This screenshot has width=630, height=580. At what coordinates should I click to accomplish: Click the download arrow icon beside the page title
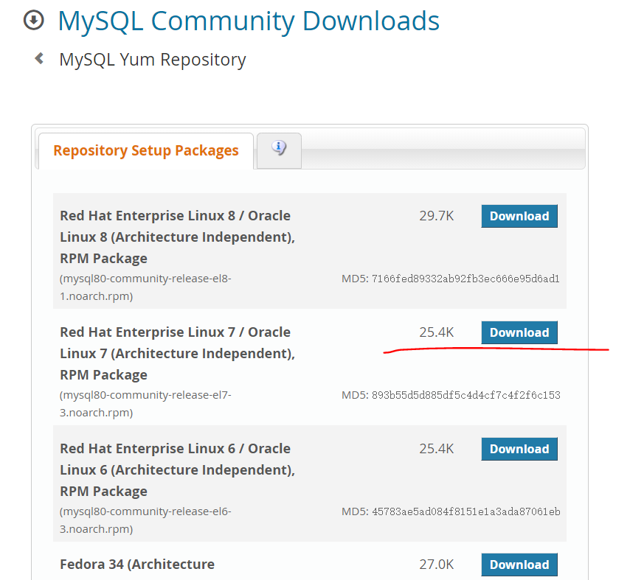point(34,21)
